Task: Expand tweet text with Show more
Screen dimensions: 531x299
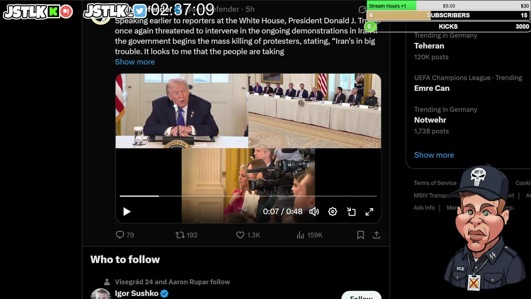Action: tap(135, 62)
